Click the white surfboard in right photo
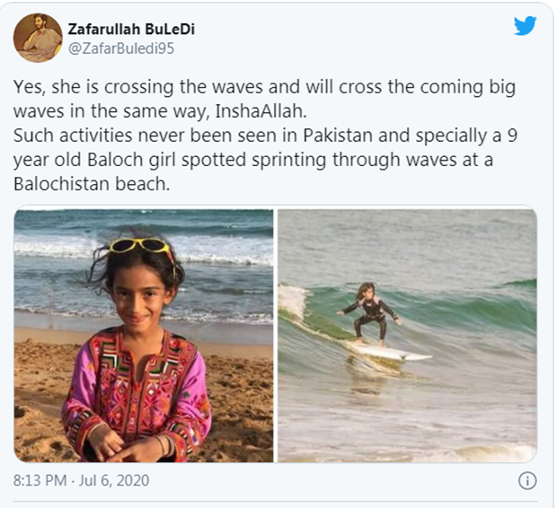The width and height of the screenshot is (557, 508). point(389,352)
